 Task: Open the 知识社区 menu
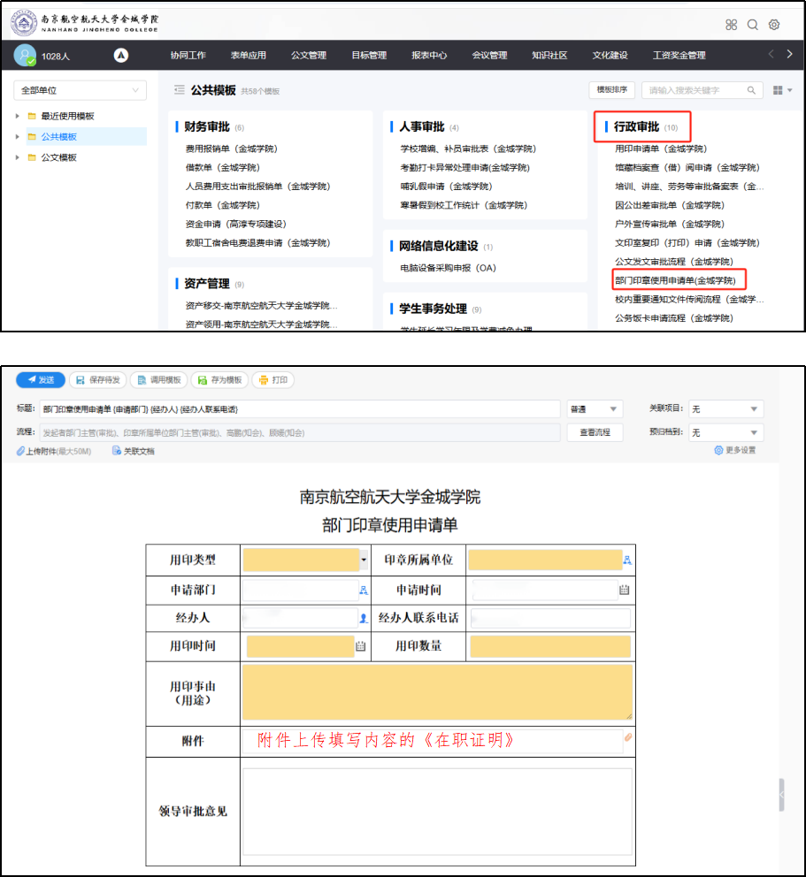pos(549,55)
